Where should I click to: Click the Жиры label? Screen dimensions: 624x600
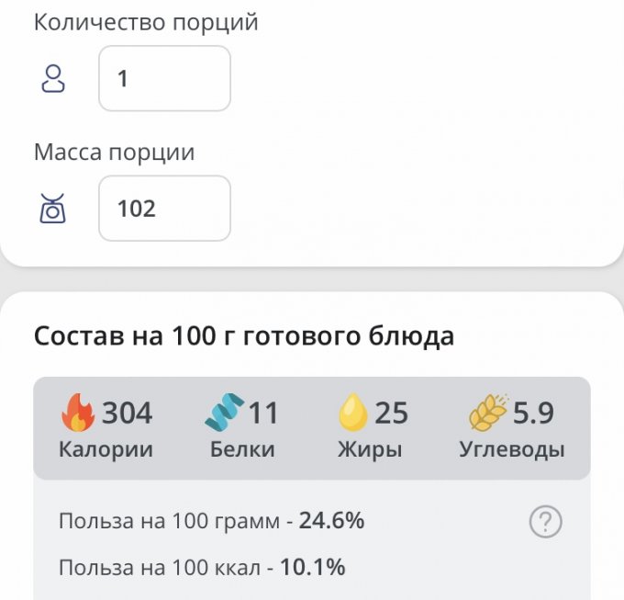click(x=370, y=450)
